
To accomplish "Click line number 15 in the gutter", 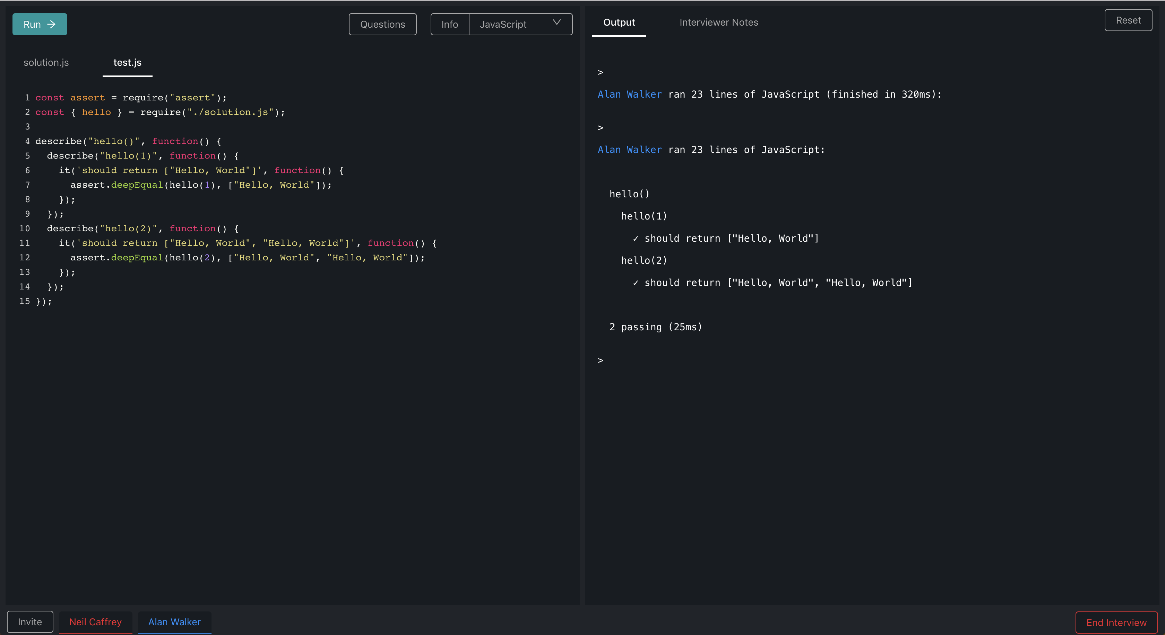I will pos(24,301).
